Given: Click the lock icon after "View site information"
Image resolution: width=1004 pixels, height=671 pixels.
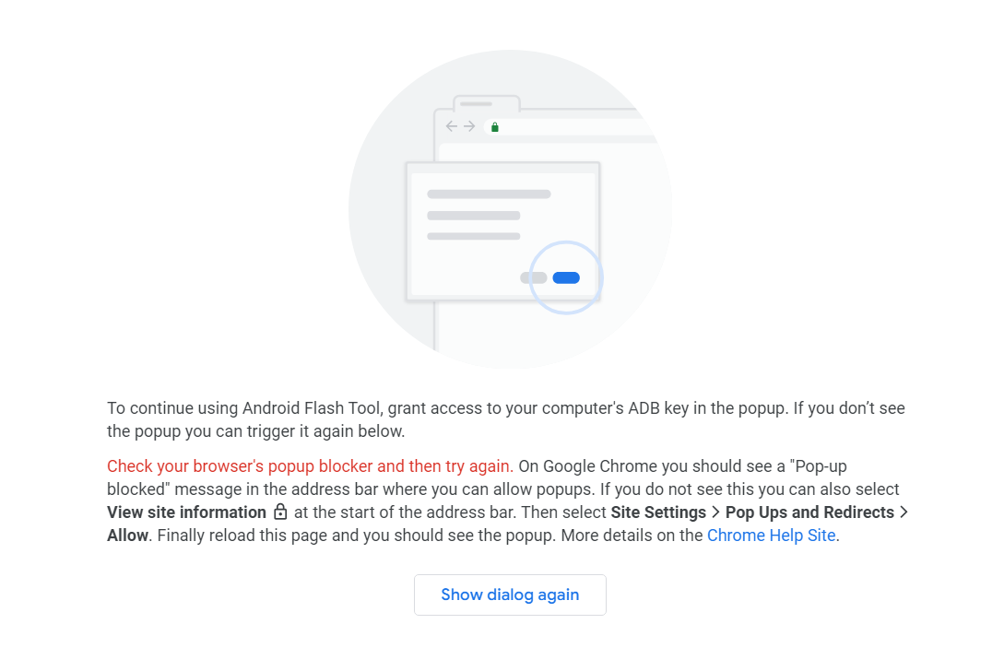Looking at the screenshot, I should pos(280,512).
